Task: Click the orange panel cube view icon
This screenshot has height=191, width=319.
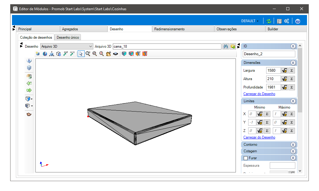Action: [x=138, y=54]
